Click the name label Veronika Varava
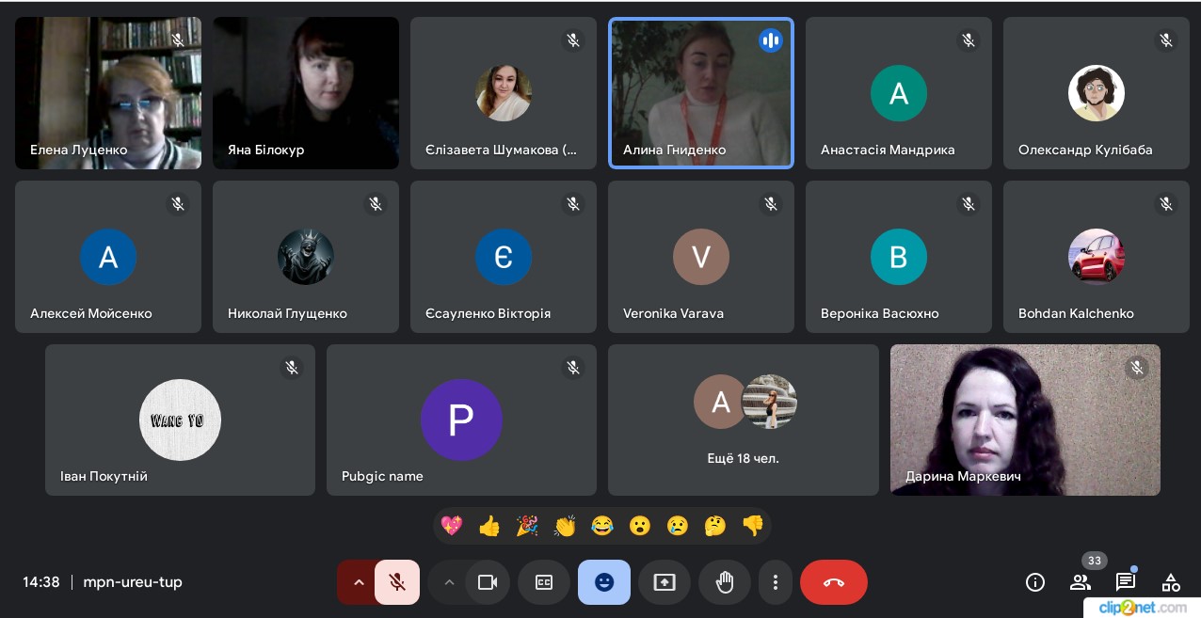Screen dimensions: 1201x618 pos(673,313)
